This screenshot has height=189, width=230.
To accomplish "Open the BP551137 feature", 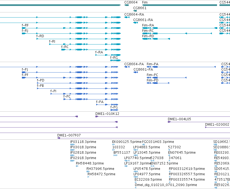I will pos(115,155).
